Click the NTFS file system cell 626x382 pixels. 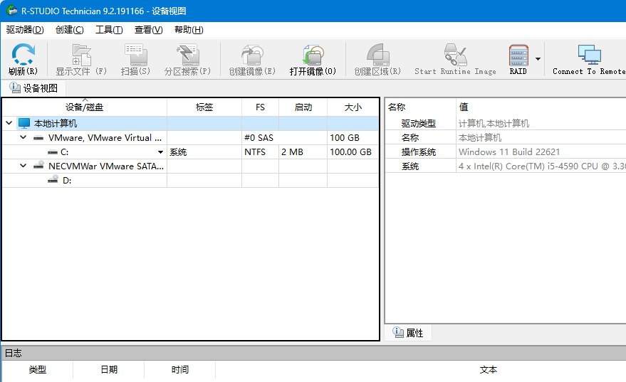click(261, 152)
